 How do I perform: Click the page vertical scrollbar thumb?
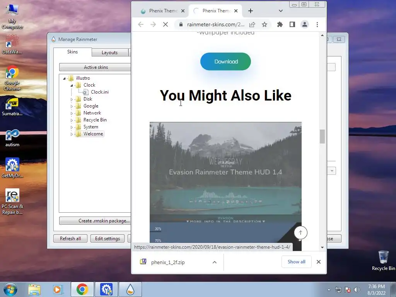tap(322, 137)
